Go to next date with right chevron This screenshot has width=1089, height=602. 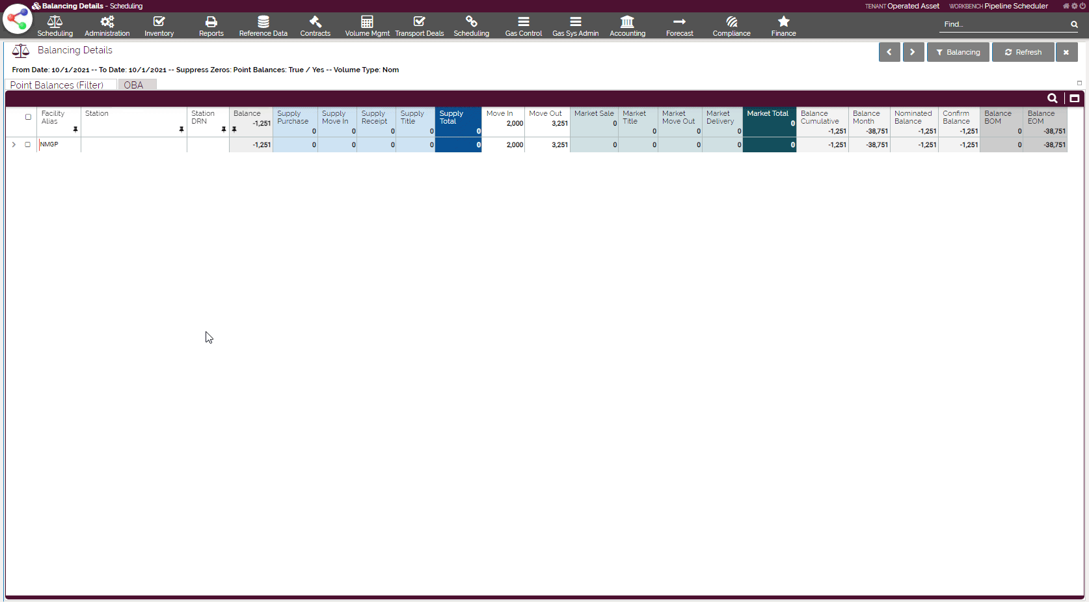pos(913,52)
